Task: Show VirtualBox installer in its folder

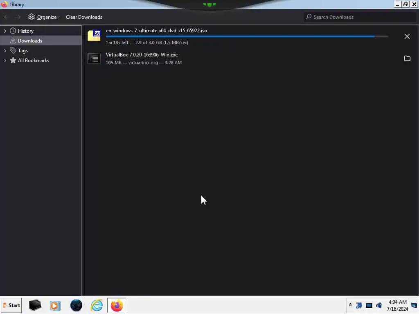Action: (407, 58)
